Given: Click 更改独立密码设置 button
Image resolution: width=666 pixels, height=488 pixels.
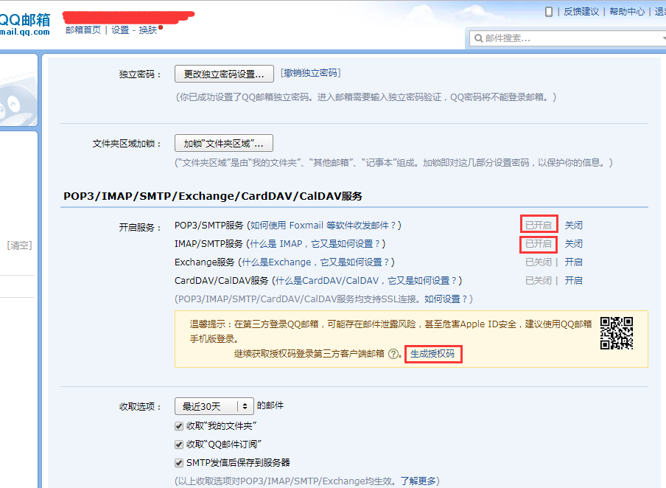Looking at the screenshot, I should tap(224, 74).
